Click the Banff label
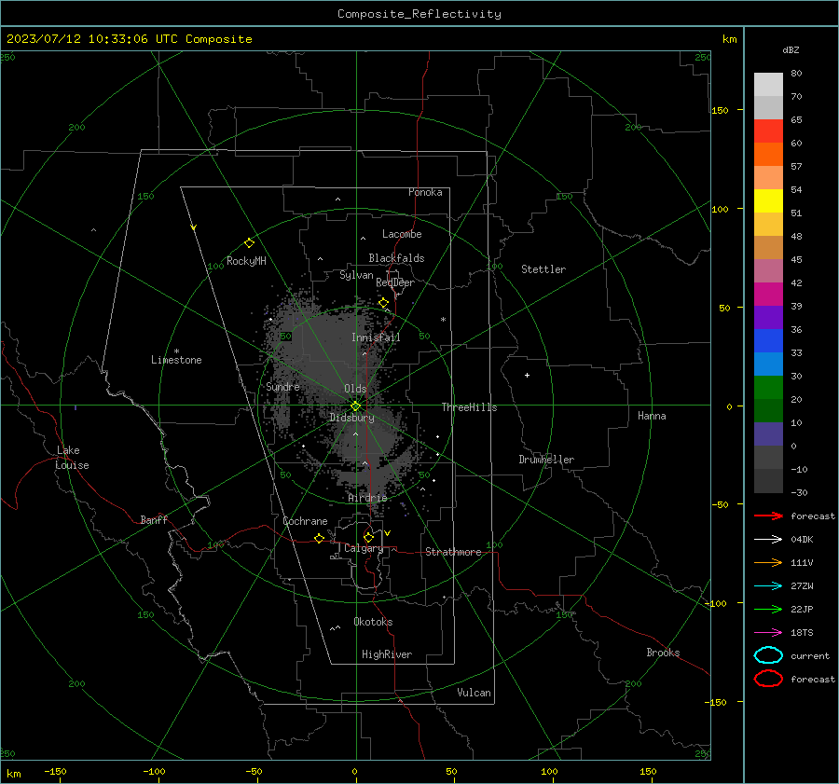The height and width of the screenshot is (784, 839). 154,519
